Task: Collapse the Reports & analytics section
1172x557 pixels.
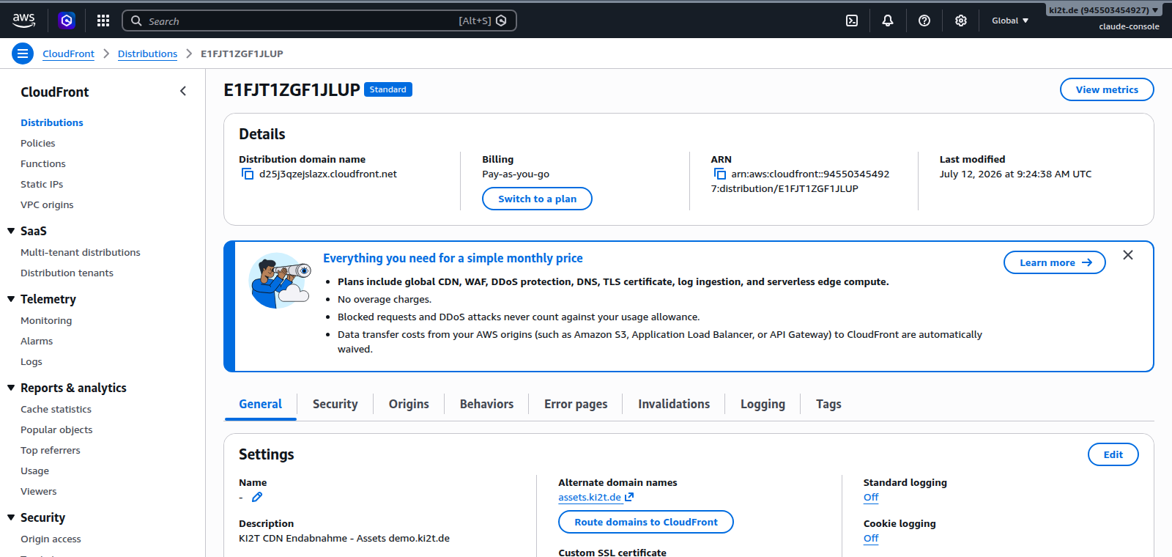Action: [x=11, y=388]
